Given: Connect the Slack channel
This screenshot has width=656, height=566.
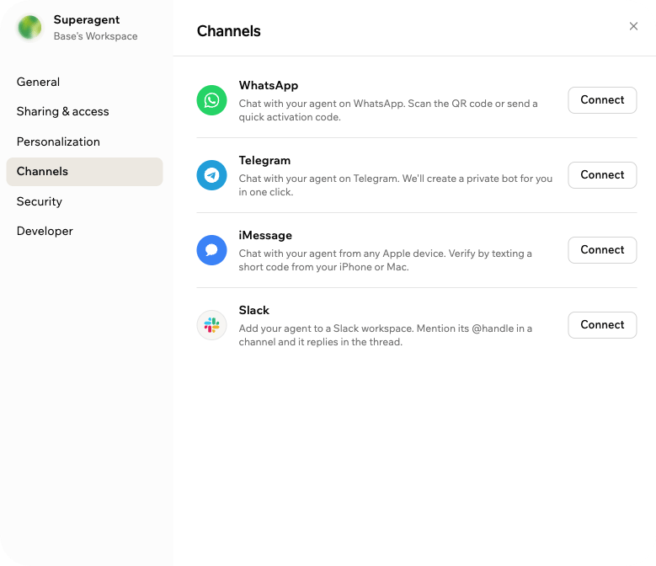Looking at the screenshot, I should click(602, 324).
